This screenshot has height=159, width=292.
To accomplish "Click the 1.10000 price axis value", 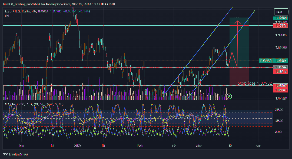I will point(281,35).
